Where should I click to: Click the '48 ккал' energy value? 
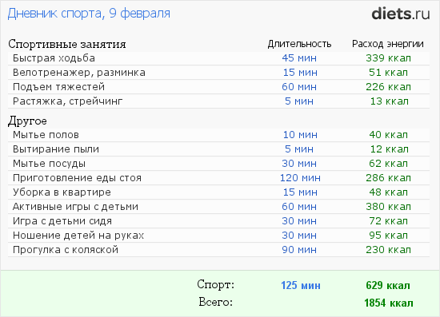pyautogui.click(x=388, y=192)
